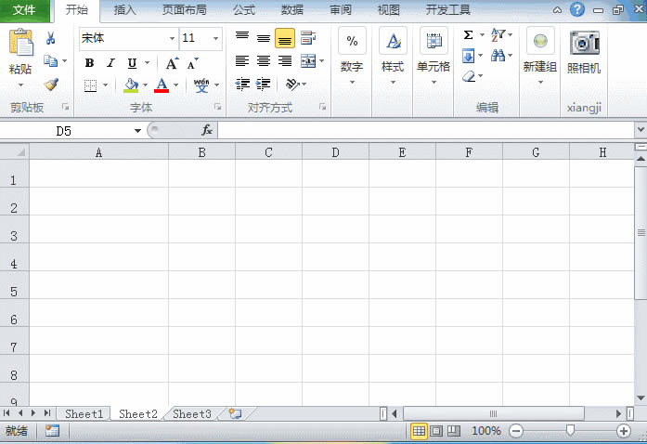Click the insert new worksheet icon
The width and height of the screenshot is (647, 444).
coord(235,414)
